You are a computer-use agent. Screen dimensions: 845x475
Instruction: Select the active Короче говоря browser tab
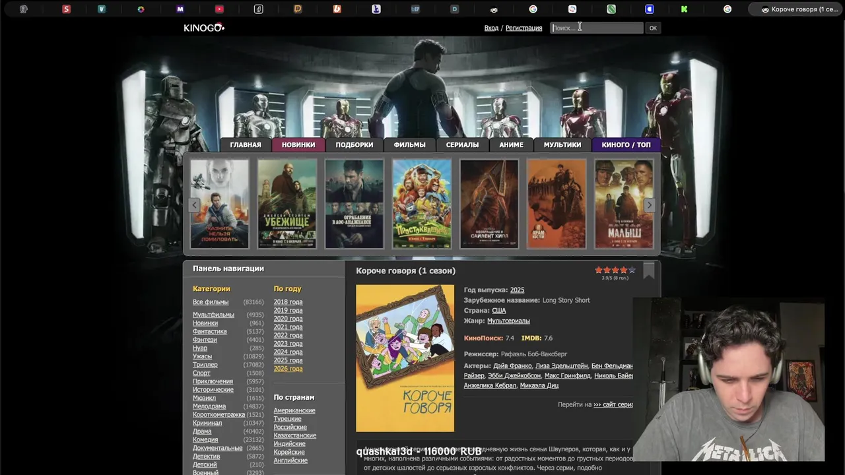(797, 9)
